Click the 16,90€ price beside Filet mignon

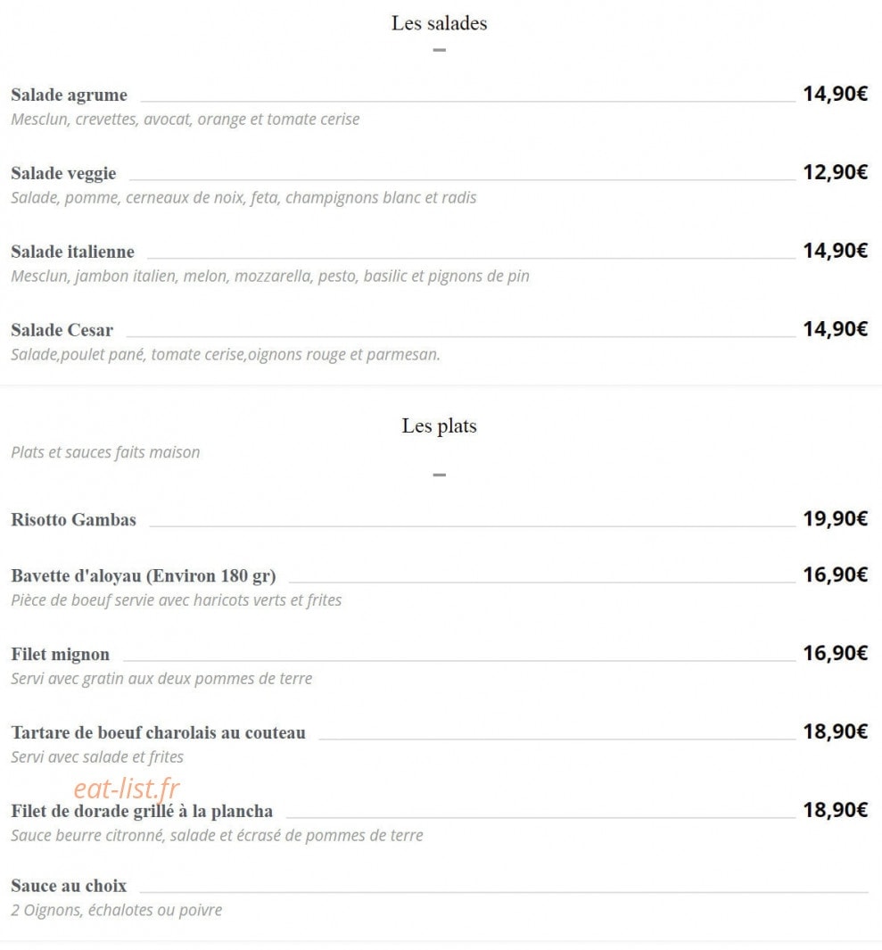pos(836,653)
